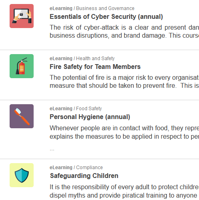199x200 pixels.
Task: Click the Health and Safety category label
Action: pyautogui.click(x=95, y=59)
